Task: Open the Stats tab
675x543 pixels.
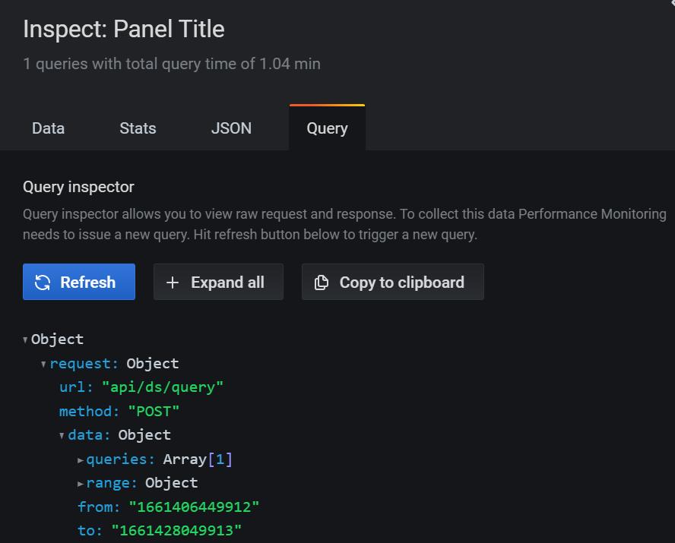Action: click(x=138, y=128)
